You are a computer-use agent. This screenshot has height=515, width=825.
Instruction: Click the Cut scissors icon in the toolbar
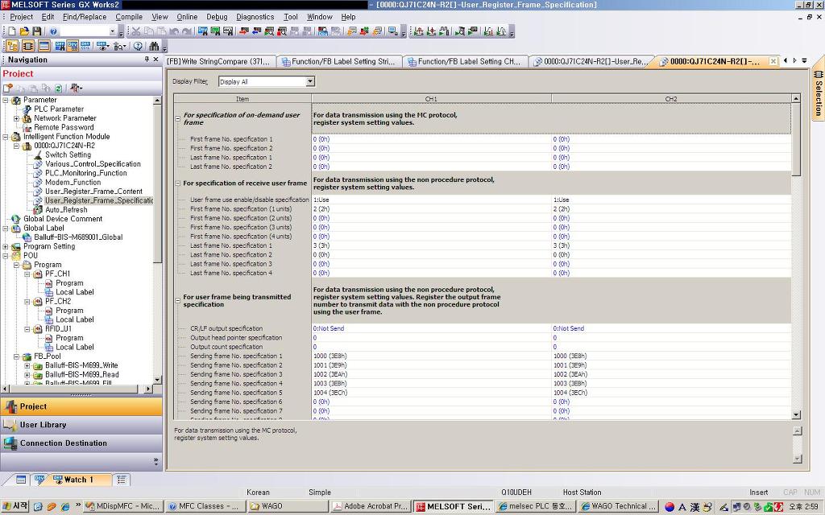coord(135,31)
